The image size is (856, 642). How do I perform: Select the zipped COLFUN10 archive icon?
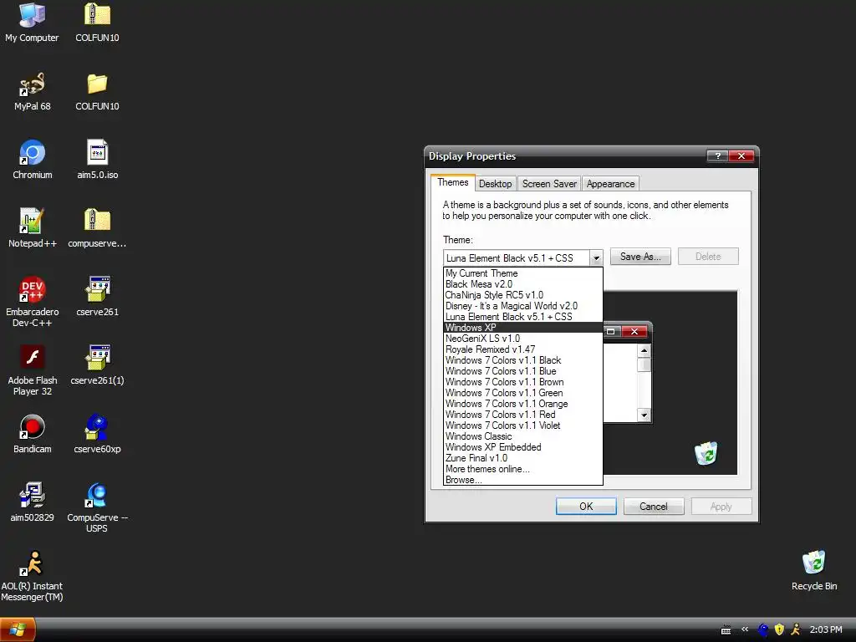pyautogui.click(x=97, y=22)
